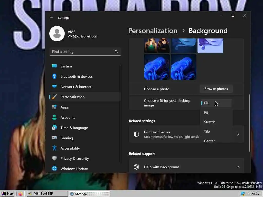Choose Stretch fit option
The width and height of the screenshot is (263, 197).
coord(216,122)
